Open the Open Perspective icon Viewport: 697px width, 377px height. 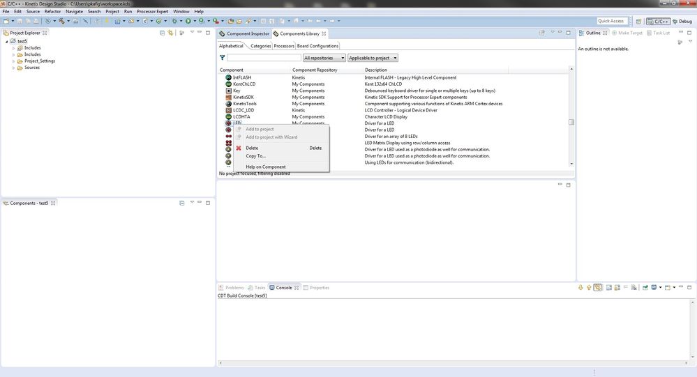click(639, 22)
